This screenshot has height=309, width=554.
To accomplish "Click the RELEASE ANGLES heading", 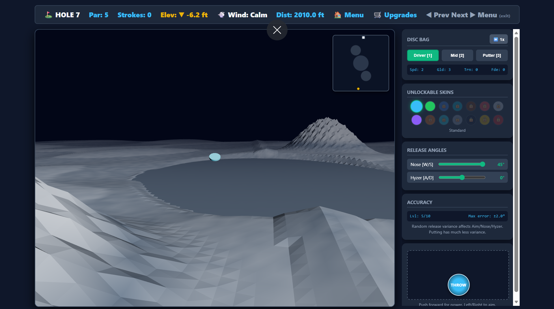I will [427, 150].
